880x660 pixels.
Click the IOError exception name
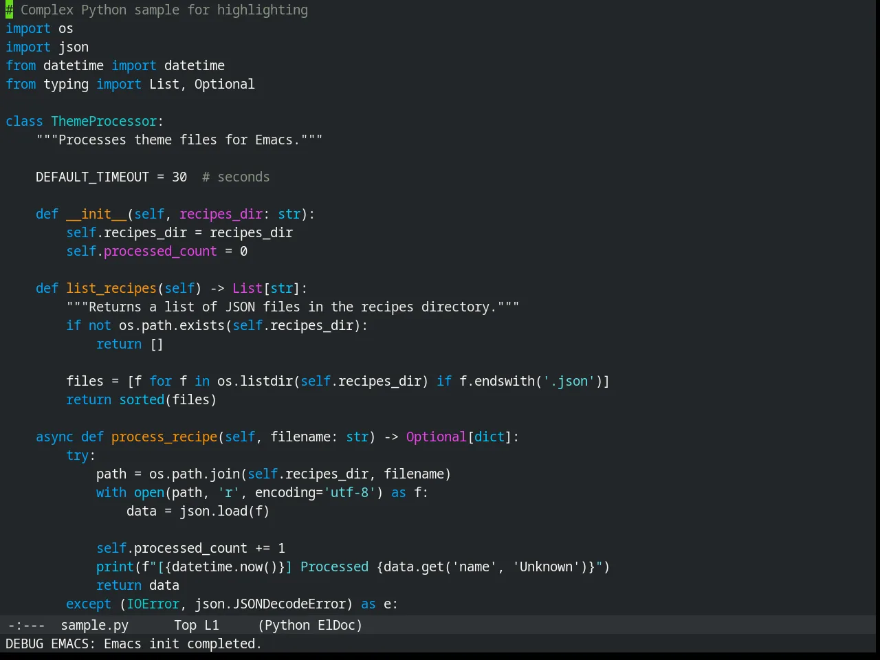(x=153, y=604)
